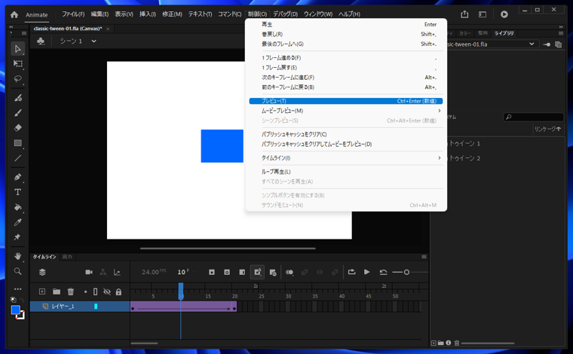
Task: Open the ファイル(F) menu
Action: click(x=73, y=14)
